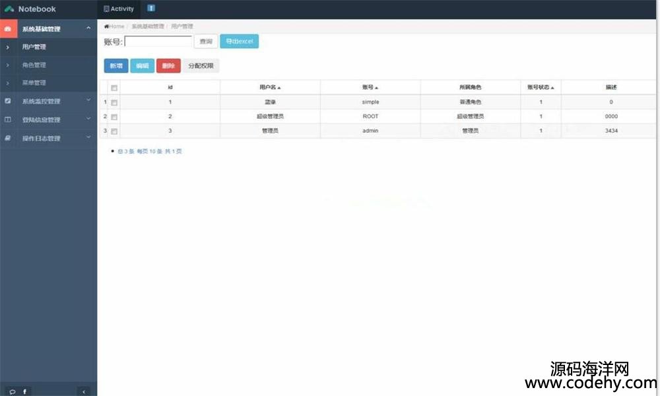
Task: Click the 登陆信息管理 sidebar icon
Action: [x=8, y=120]
